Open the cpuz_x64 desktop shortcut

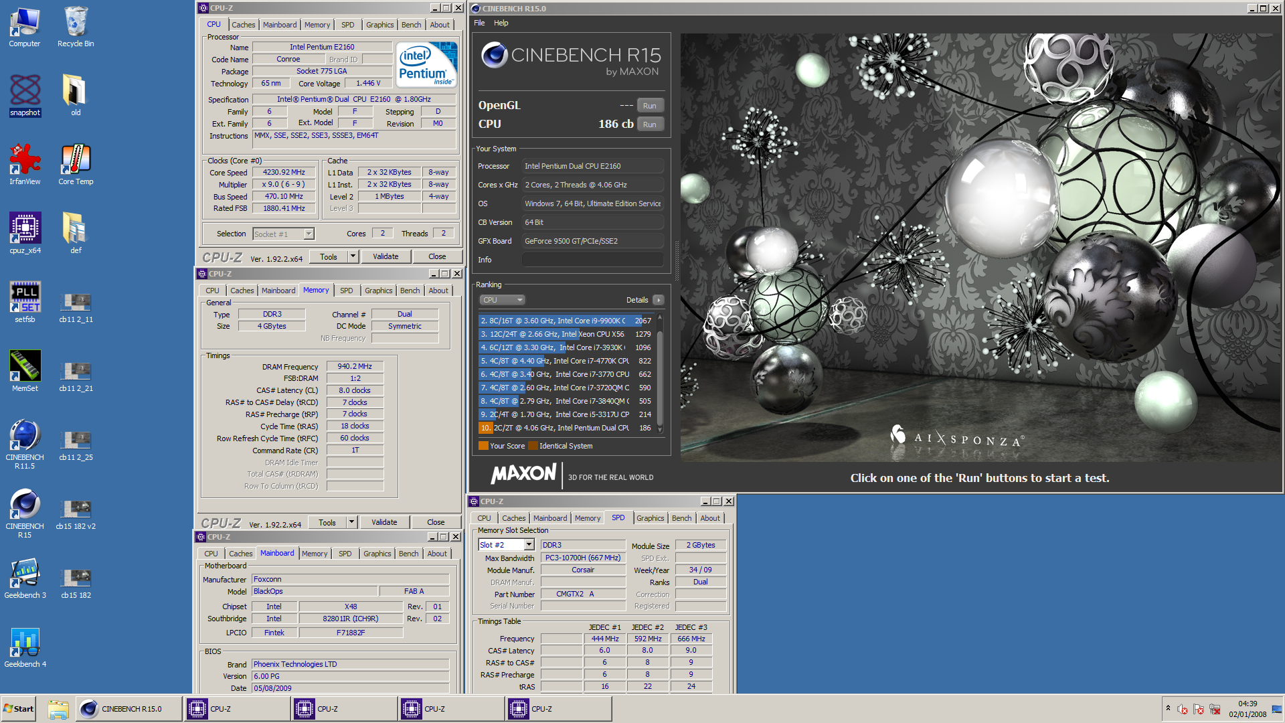click(25, 234)
